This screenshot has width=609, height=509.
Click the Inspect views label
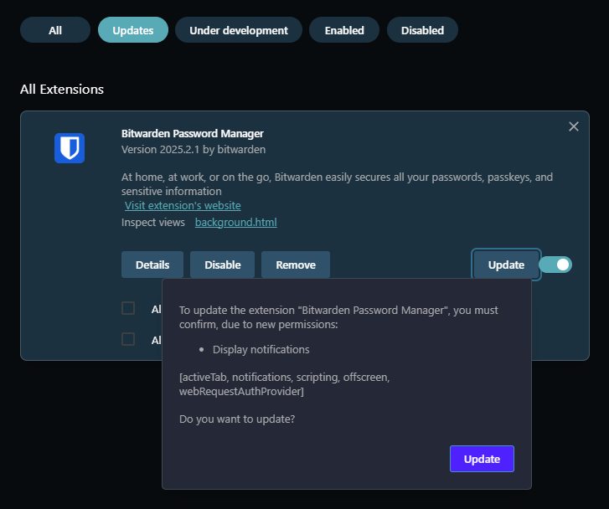(153, 222)
